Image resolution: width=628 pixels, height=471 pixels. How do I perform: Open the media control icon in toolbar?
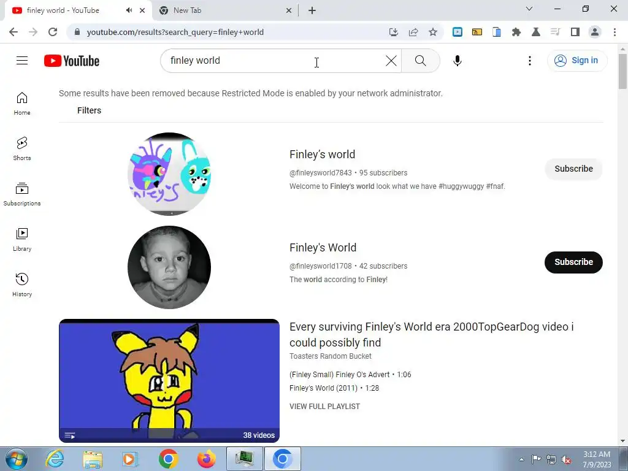556,32
